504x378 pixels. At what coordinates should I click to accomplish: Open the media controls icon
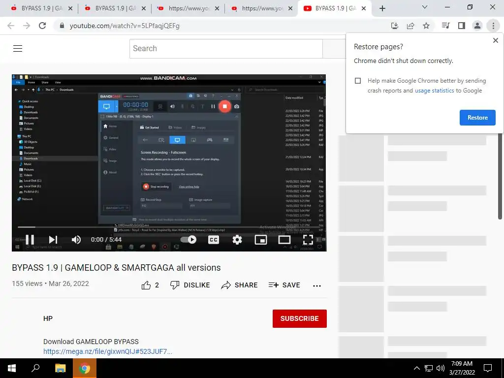coord(445,26)
